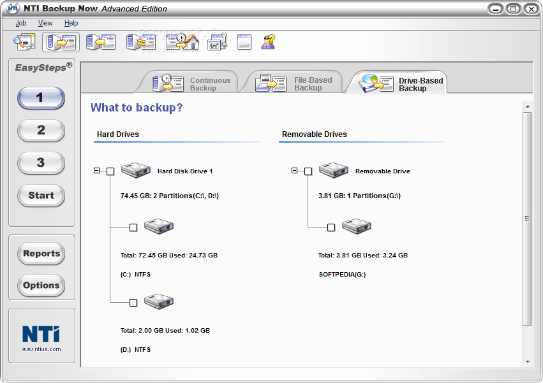Image resolution: width=543 pixels, height=383 pixels.
Task: Click the Drive-Based Backup tab icon
Action: (x=376, y=83)
